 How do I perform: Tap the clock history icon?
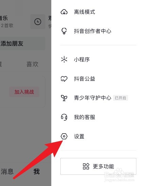[x=38, y=22]
